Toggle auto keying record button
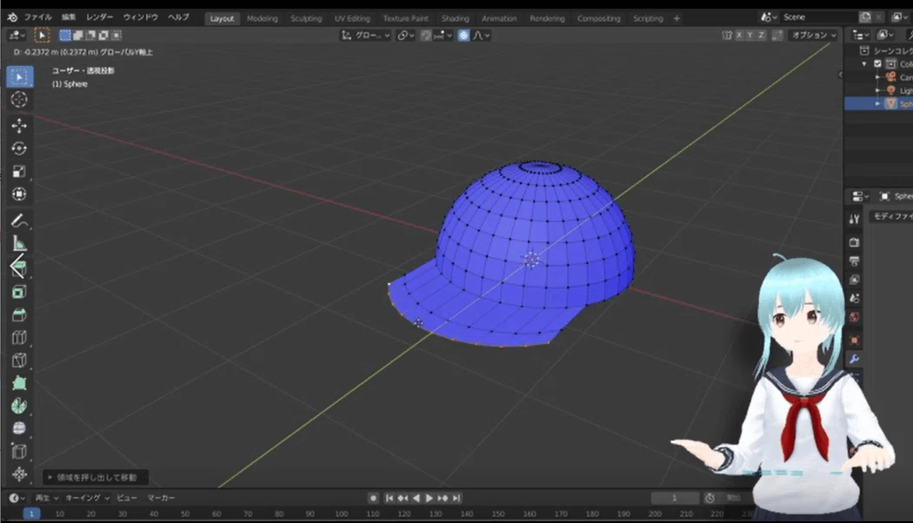This screenshot has width=913, height=523. [373, 498]
